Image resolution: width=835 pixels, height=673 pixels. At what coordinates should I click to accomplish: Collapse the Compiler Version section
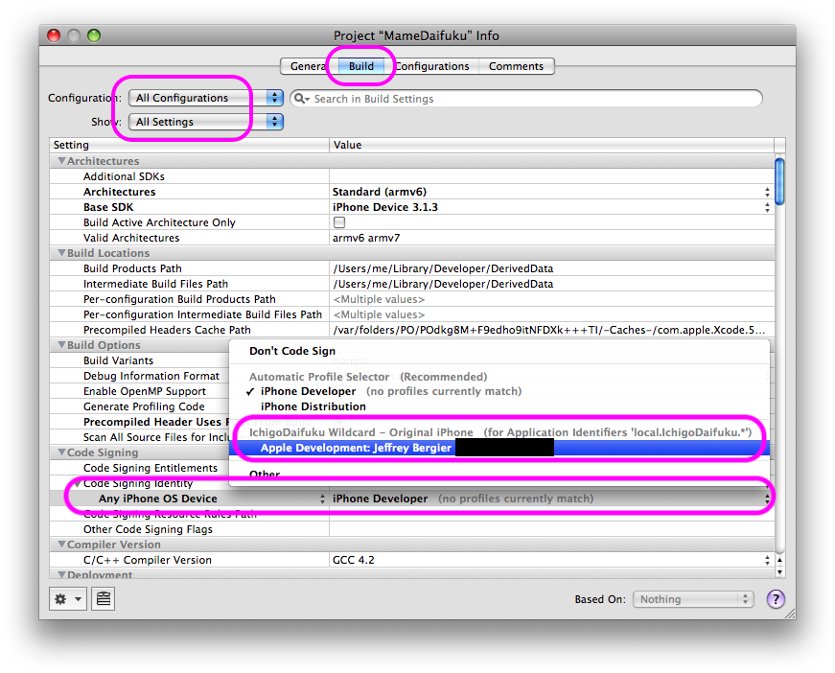coord(61,545)
